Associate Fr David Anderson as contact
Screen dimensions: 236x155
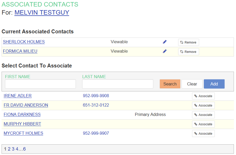coord(203,106)
